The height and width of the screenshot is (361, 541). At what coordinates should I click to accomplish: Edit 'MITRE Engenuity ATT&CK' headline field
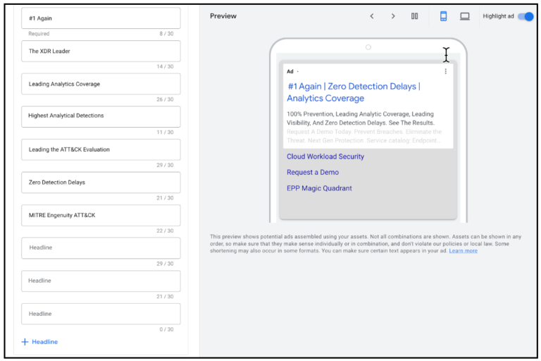(x=101, y=215)
